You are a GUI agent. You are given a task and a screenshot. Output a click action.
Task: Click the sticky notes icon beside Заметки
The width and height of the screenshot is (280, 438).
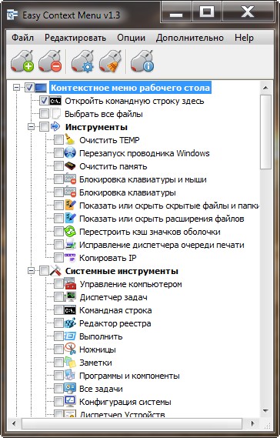[70, 363]
